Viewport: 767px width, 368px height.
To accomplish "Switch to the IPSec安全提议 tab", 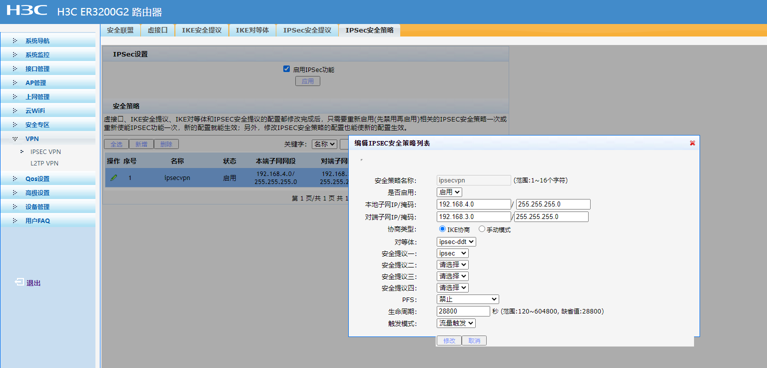I will pyautogui.click(x=307, y=30).
